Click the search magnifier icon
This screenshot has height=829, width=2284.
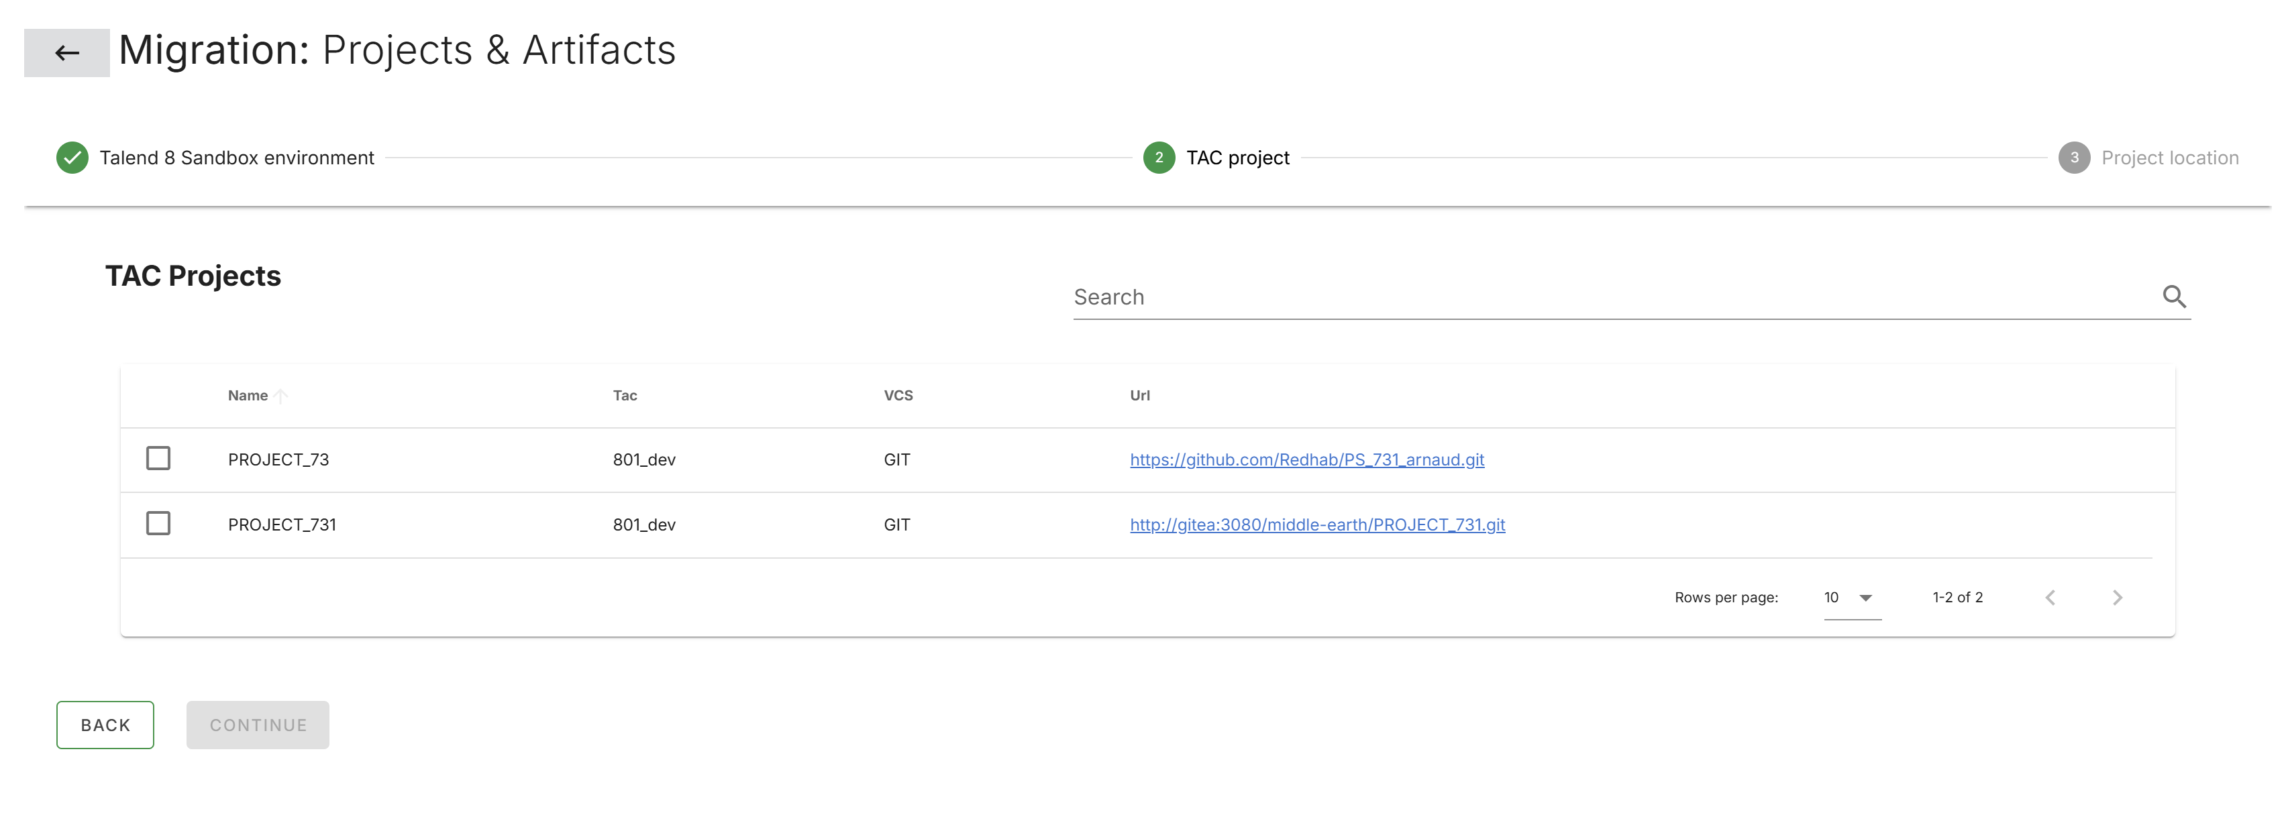tap(2175, 296)
